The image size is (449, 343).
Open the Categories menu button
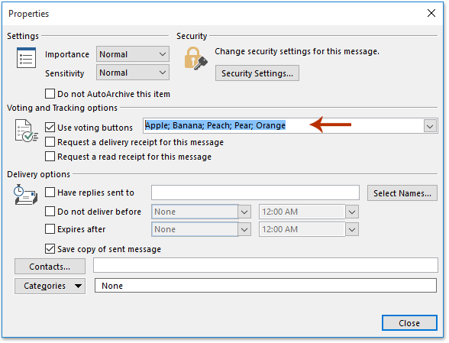(x=50, y=286)
